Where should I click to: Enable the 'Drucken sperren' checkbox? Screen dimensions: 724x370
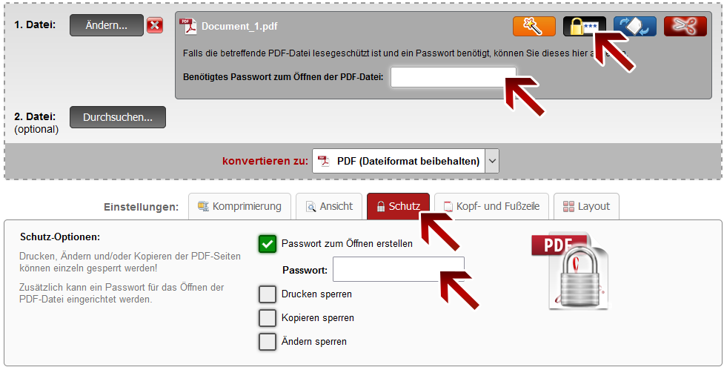pos(268,294)
